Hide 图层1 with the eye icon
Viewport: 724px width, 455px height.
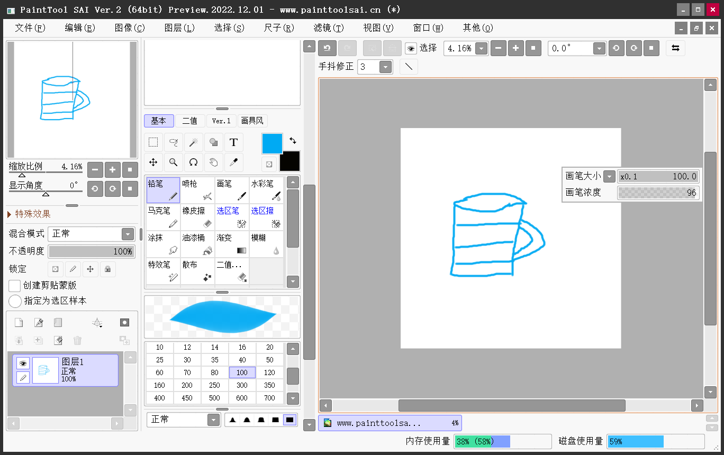tap(23, 363)
